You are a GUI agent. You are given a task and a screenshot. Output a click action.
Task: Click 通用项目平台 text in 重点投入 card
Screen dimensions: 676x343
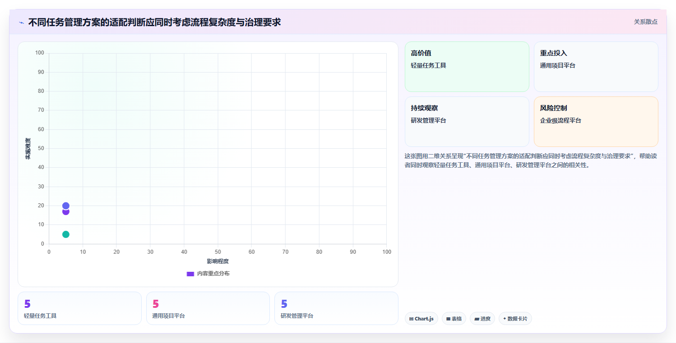pos(558,65)
